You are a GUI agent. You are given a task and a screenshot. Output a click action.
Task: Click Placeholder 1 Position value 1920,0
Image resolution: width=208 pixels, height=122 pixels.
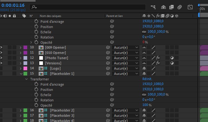point(147,89)
